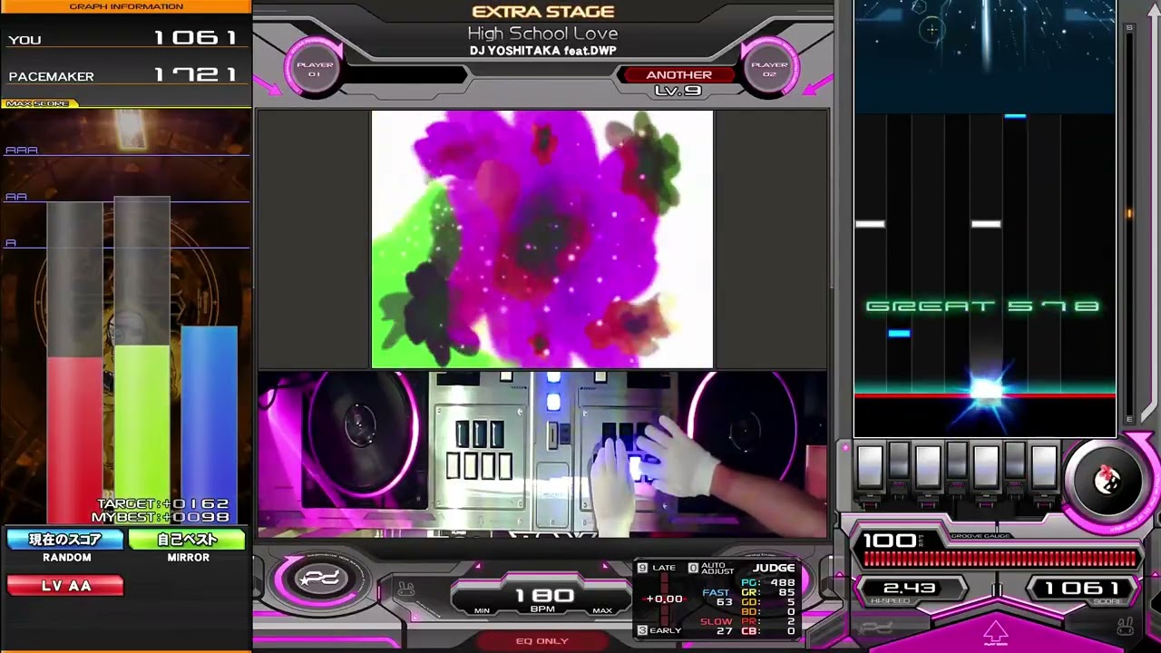The width and height of the screenshot is (1161, 653).
Task: Click the 100 percent gauge value
Action: (x=890, y=541)
